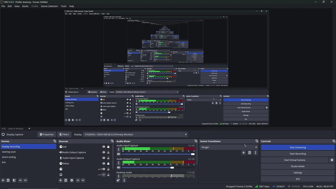The height and width of the screenshot is (189, 336).
Task: Click Start Virtual Camera button
Action: tap(295, 160)
